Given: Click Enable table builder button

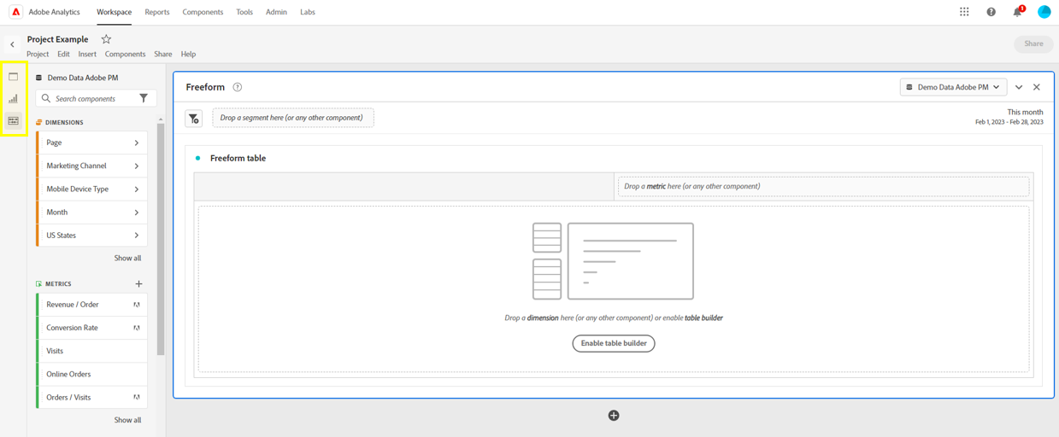Looking at the screenshot, I should [x=614, y=343].
